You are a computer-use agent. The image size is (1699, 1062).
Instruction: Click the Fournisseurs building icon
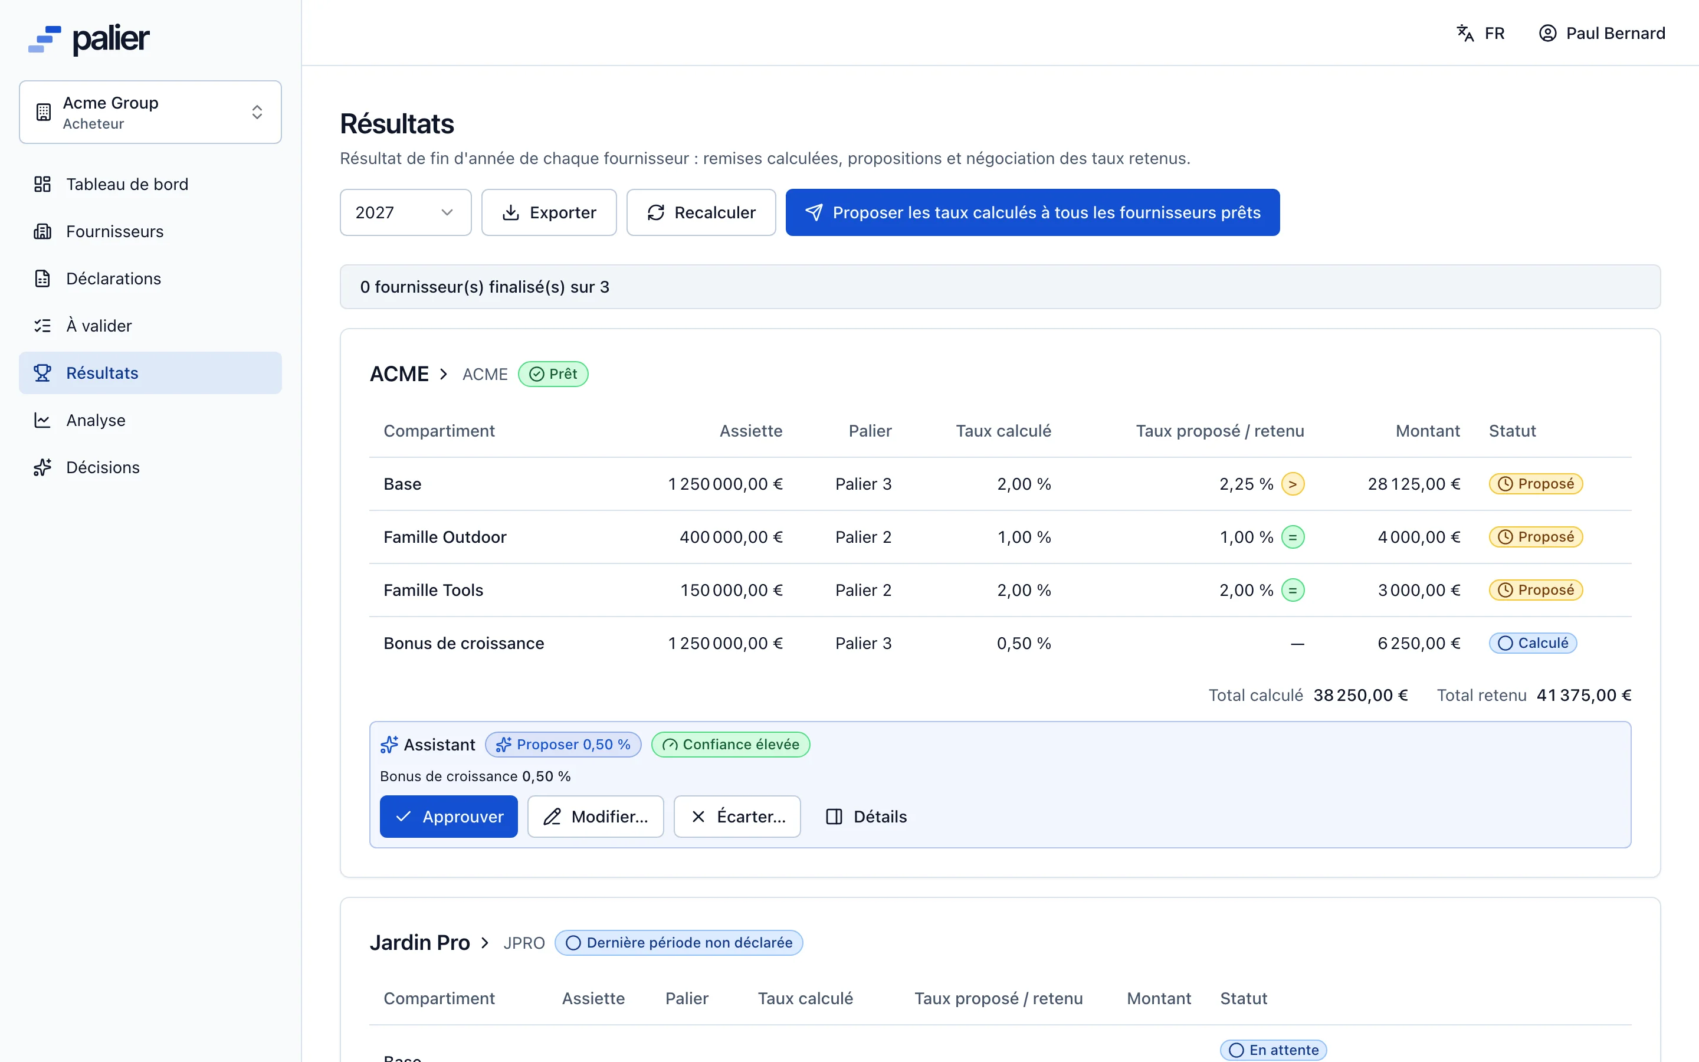point(42,231)
